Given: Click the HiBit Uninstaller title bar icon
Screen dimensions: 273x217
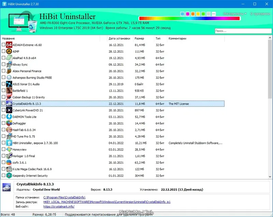Looking at the screenshot, I should [x=4, y=4].
